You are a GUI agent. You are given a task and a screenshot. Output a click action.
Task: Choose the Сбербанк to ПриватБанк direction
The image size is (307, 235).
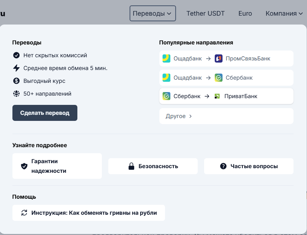(226, 96)
